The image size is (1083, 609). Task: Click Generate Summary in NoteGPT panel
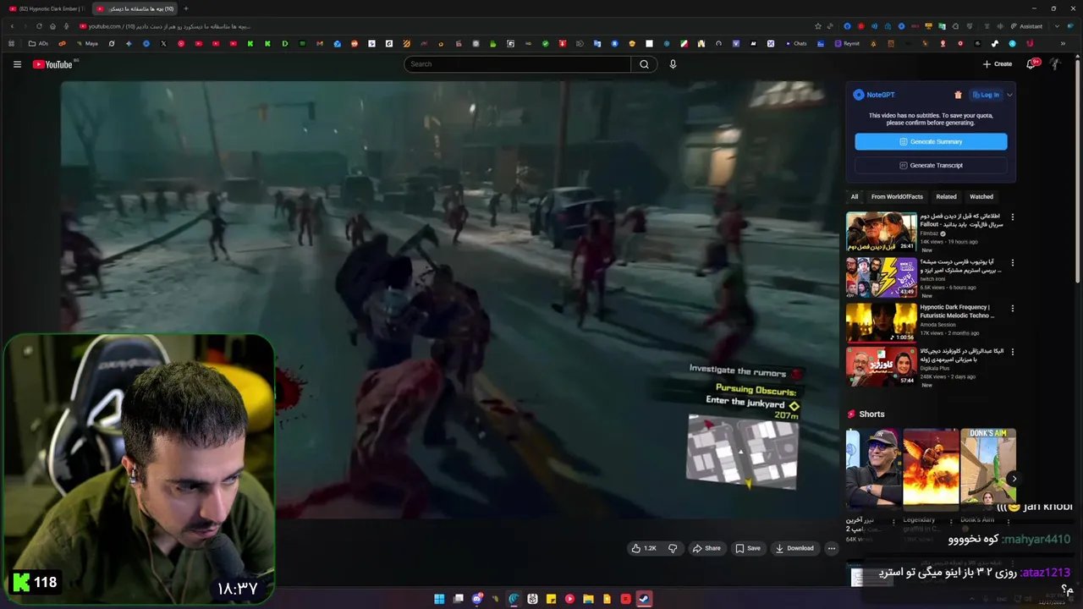point(931,141)
